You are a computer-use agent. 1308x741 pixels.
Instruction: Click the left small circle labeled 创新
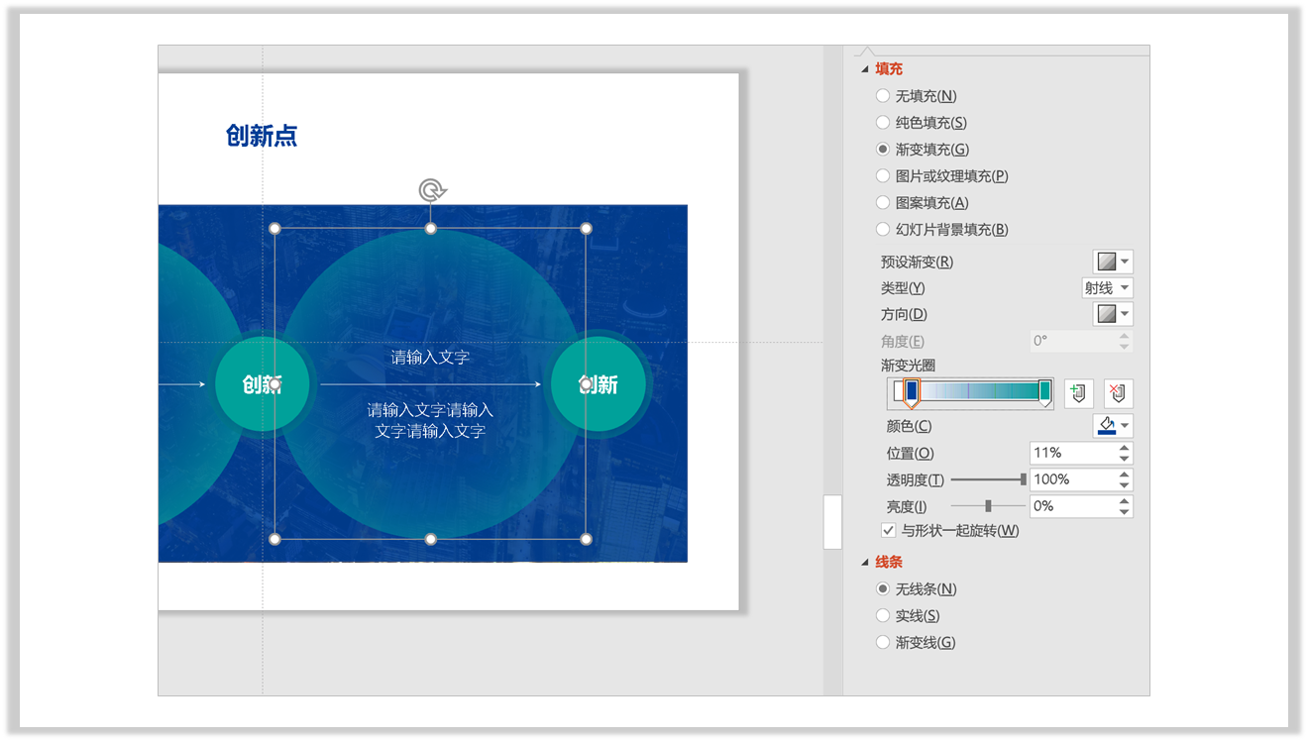click(262, 384)
